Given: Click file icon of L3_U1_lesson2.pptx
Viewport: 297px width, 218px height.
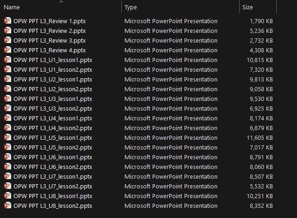Looking at the screenshot, I should coord(7,69).
